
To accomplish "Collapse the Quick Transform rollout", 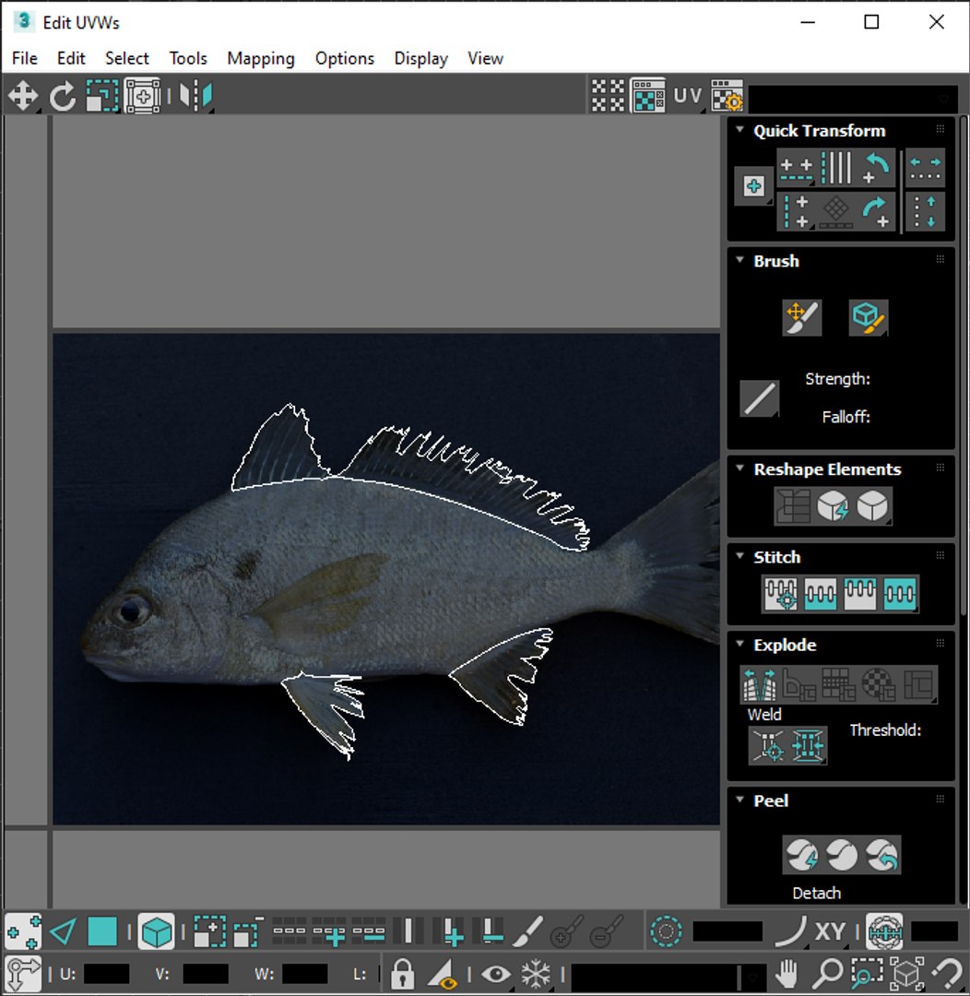I will (x=739, y=130).
